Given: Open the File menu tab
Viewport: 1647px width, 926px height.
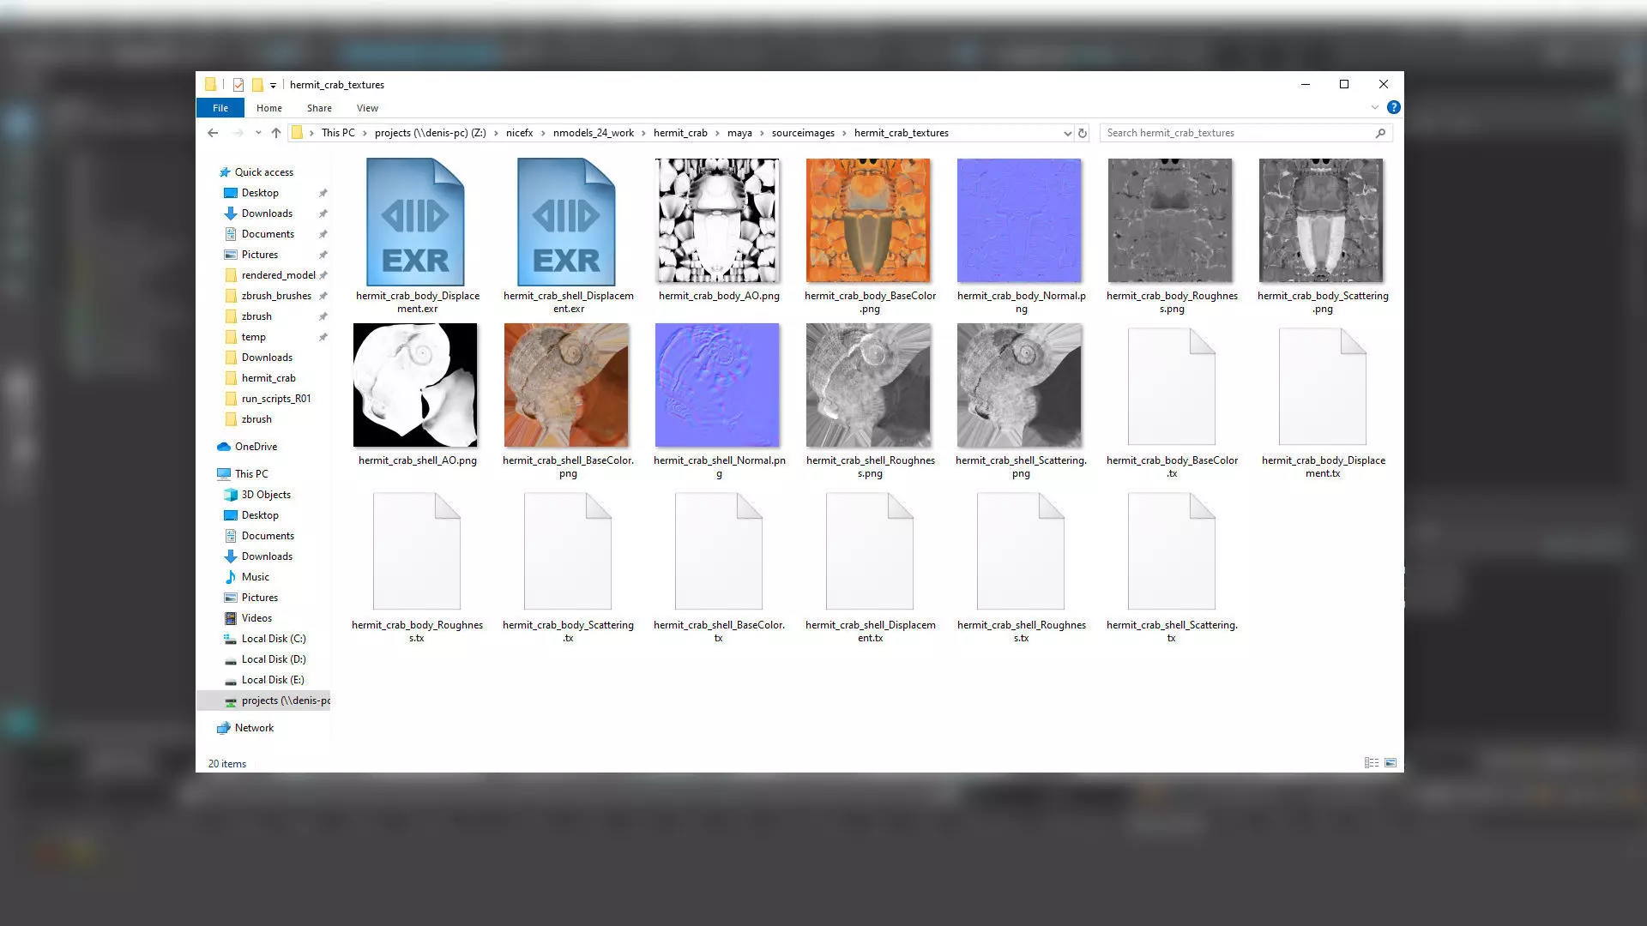Looking at the screenshot, I should tap(220, 108).
